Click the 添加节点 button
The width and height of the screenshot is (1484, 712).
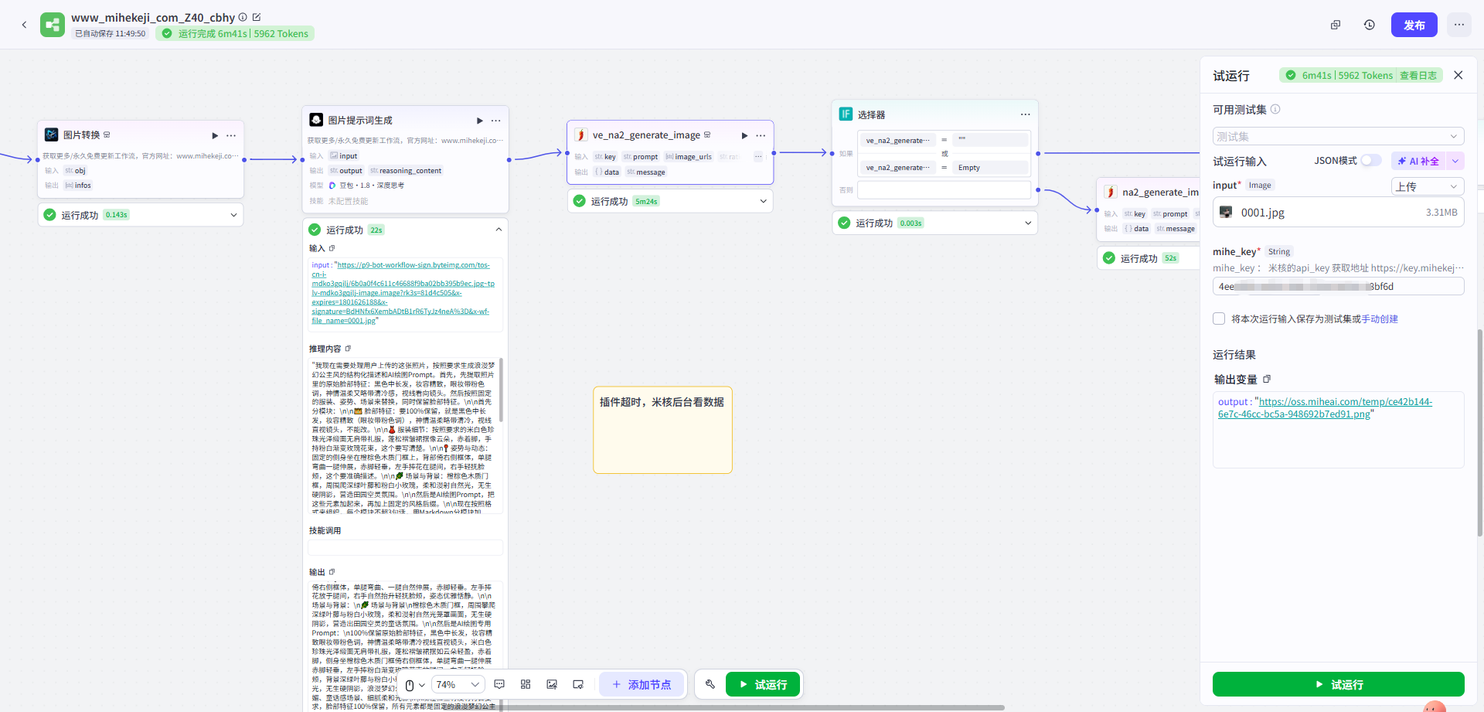click(x=642, y=684)
